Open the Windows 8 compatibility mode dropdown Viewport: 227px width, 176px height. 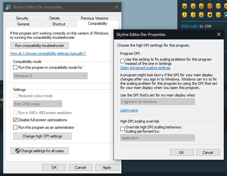50,76
